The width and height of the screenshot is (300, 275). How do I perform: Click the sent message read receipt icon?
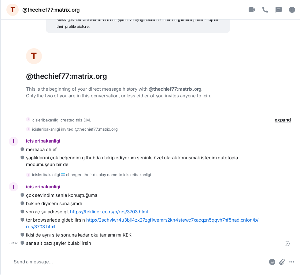pyautogui.click(x=287, y=243)
